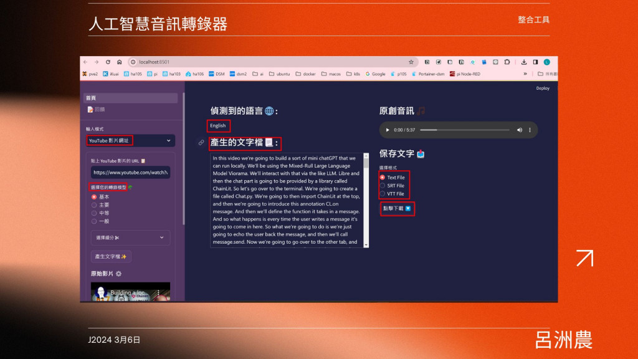The width and height of the screenshot is (638, 359).
Task: Open the browser home page icon
Action: click(119, 62)
